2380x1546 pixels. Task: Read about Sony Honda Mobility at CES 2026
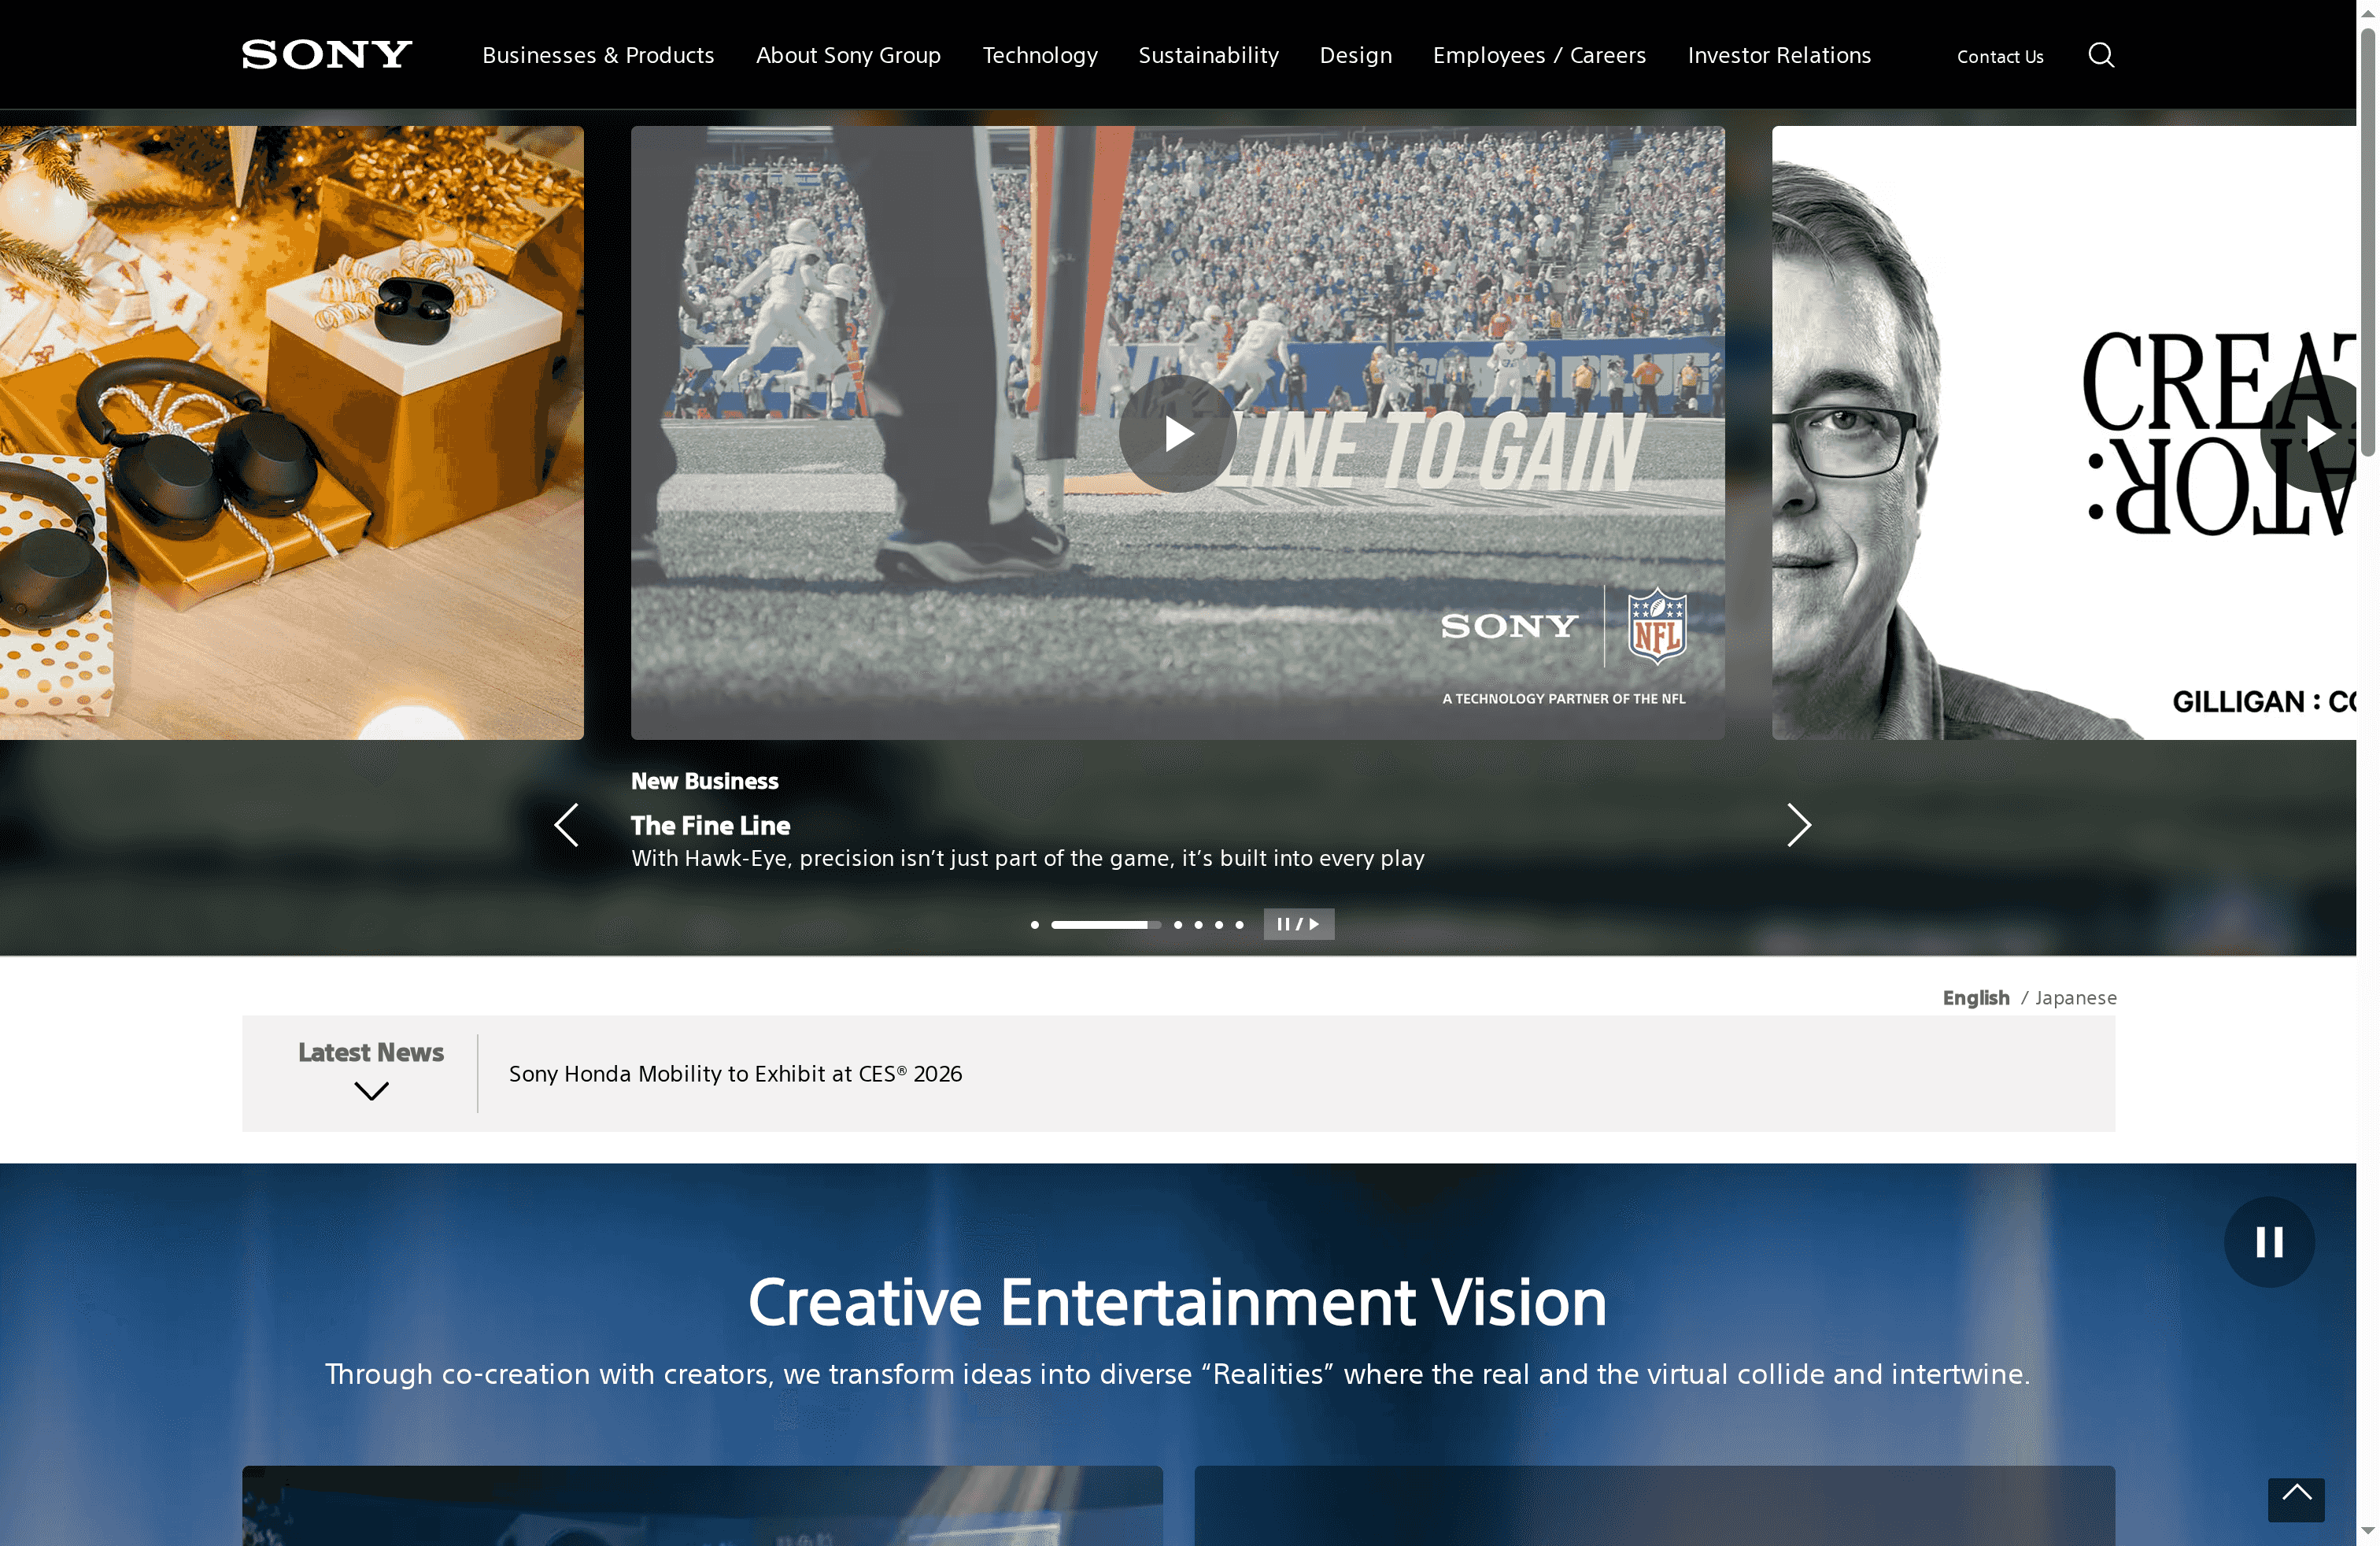point(735,1074)
